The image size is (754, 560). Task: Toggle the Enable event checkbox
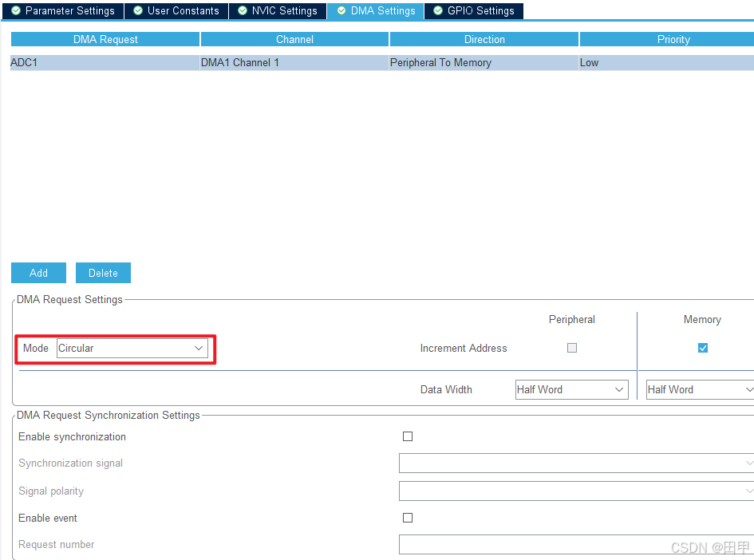(408, 518)
